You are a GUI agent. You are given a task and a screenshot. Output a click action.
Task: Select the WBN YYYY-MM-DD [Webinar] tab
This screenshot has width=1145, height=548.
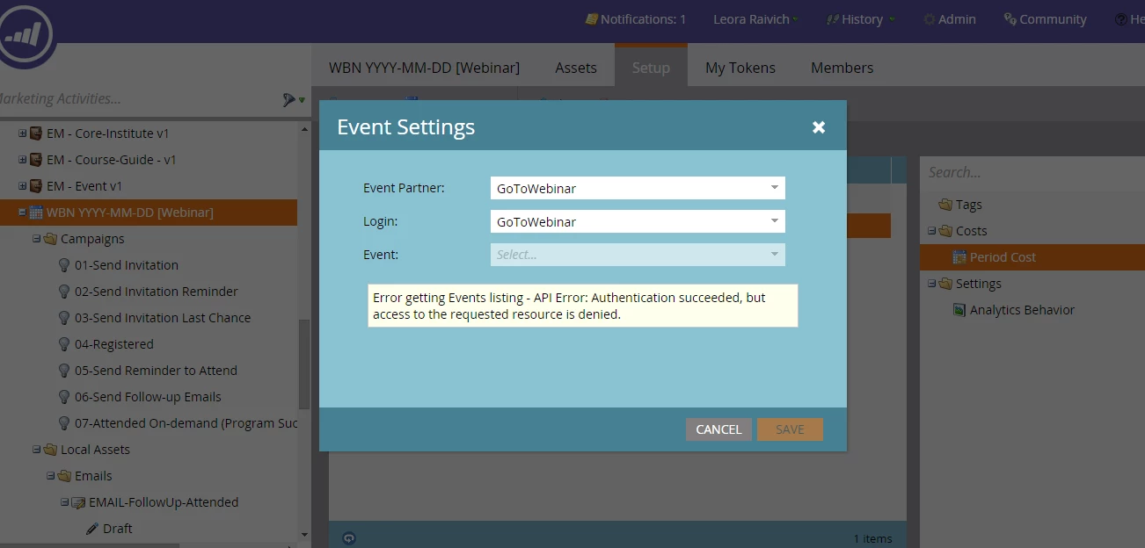424,68
